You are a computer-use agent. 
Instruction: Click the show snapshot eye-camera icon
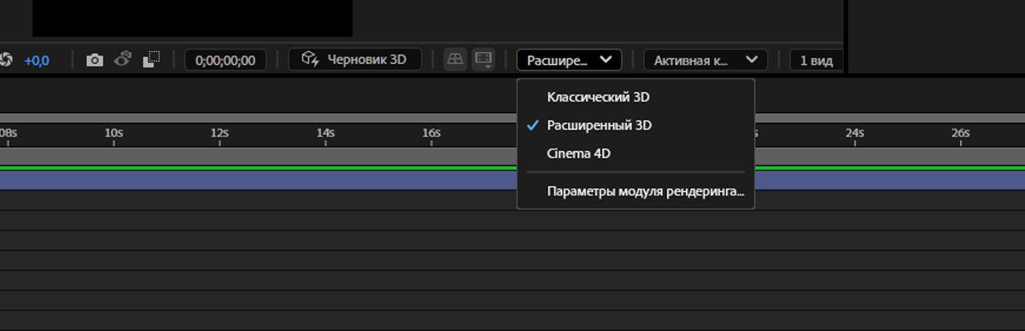click(x=123, y=60)
